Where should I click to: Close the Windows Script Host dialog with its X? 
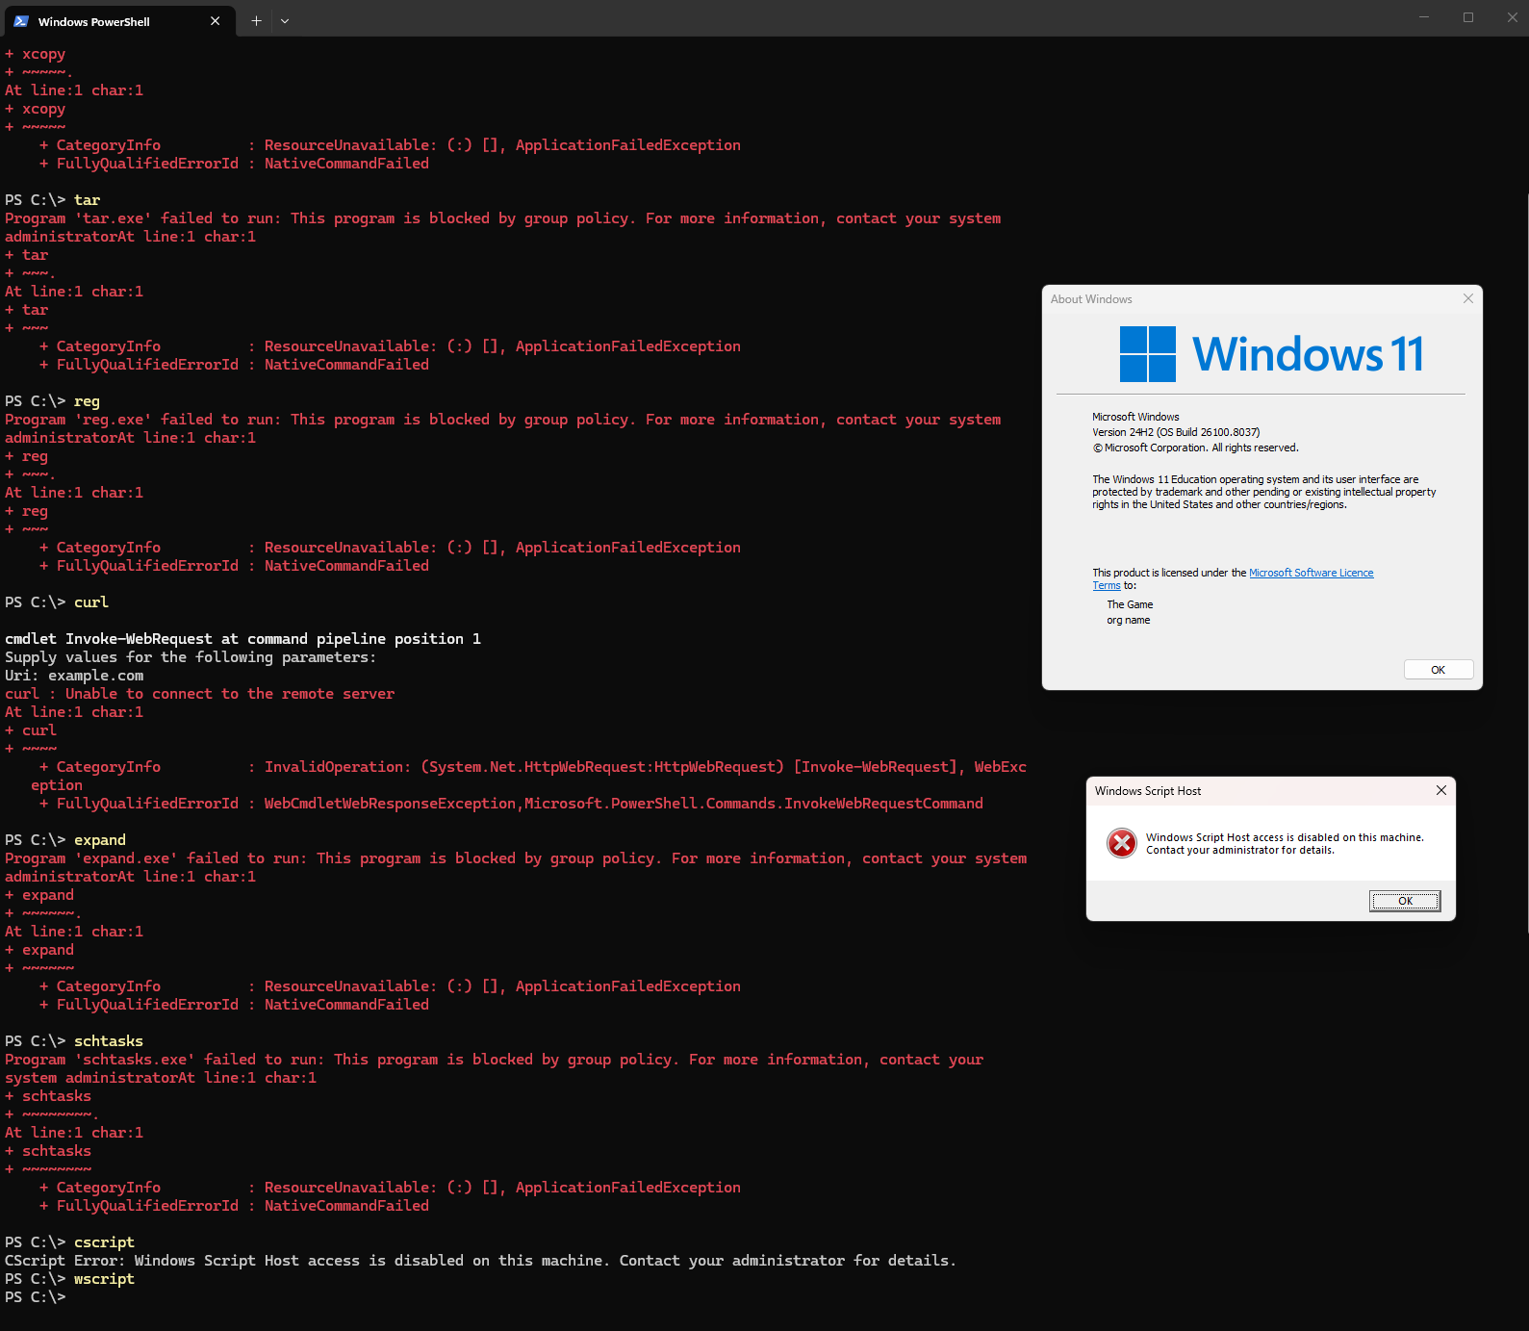tap(1441, 790)
